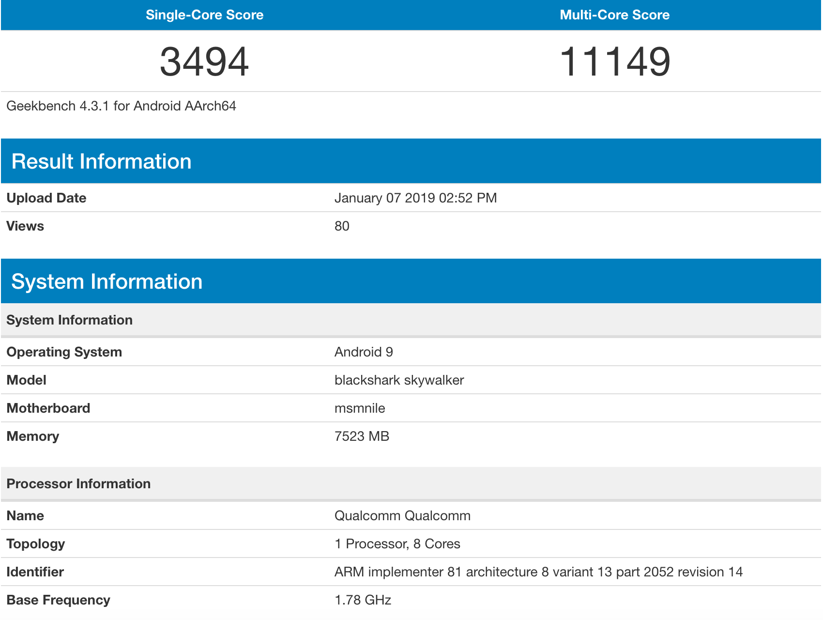Click the Views count of 80
The width and height of the screenshot is (823, 620).
pos(342,226)
